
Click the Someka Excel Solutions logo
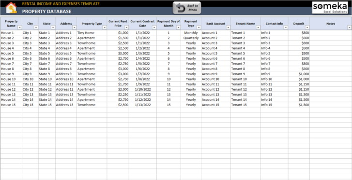tap(330, 8)
